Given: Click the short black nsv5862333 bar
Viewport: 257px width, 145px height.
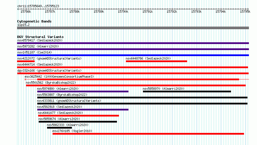Looking at the screenshot, I should click(59, 128).
